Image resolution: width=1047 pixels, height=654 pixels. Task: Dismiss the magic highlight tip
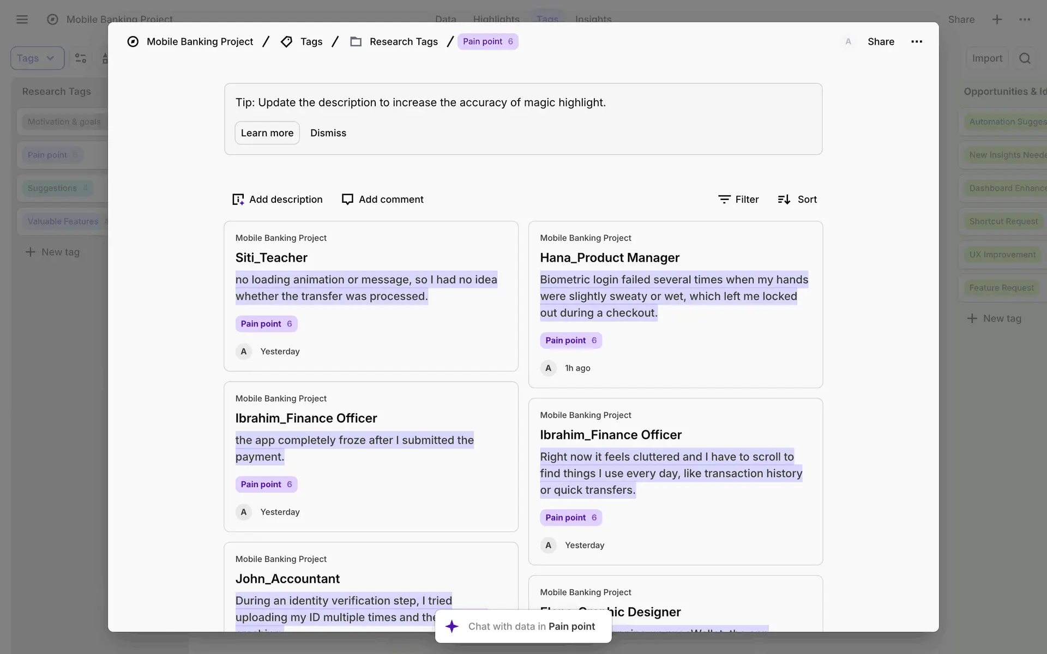click(x=328, y=133)
